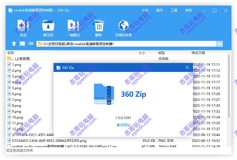Click the Add (添加) archive icon
The width and height of the screenshot is (237, 160).
click(x=23, y=26)
